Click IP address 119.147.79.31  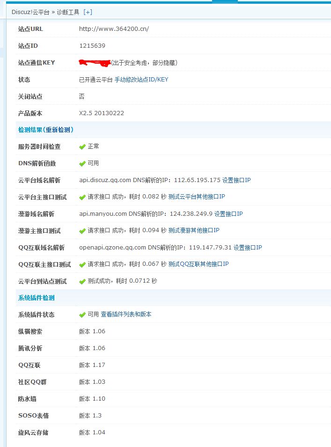[210, 248]
